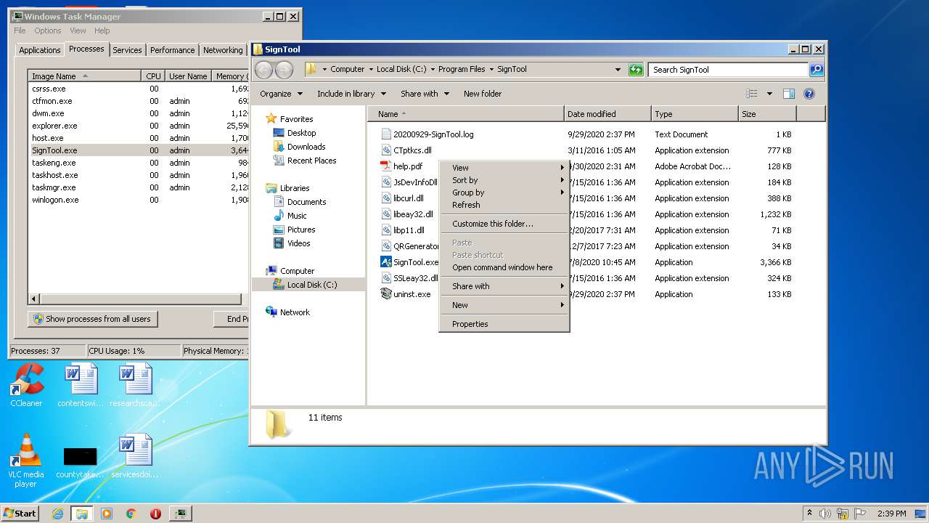929x523 pixels.
Task: Click Show processes from all users
Action: point(92,319)
